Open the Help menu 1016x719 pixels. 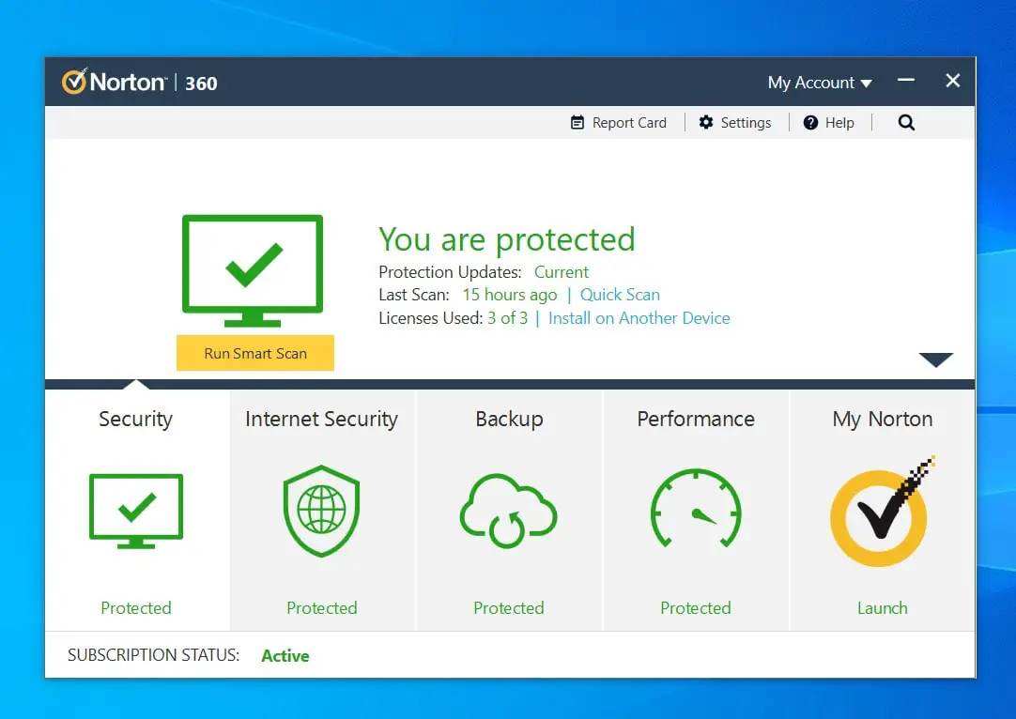coord(829,123)
